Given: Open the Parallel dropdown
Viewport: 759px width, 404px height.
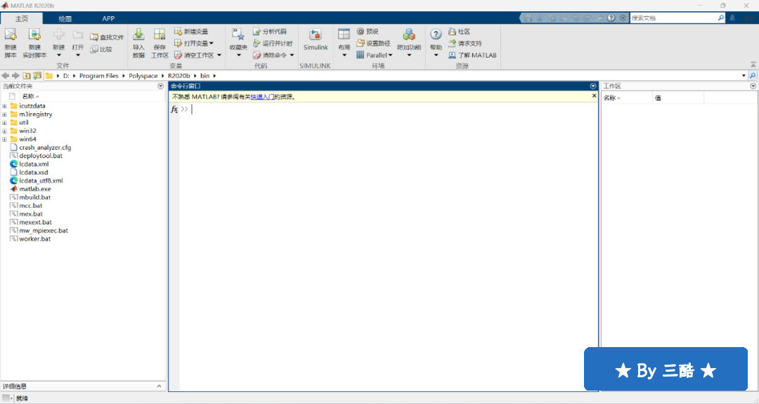Looking at the screenshot, I should click(374, 56).
